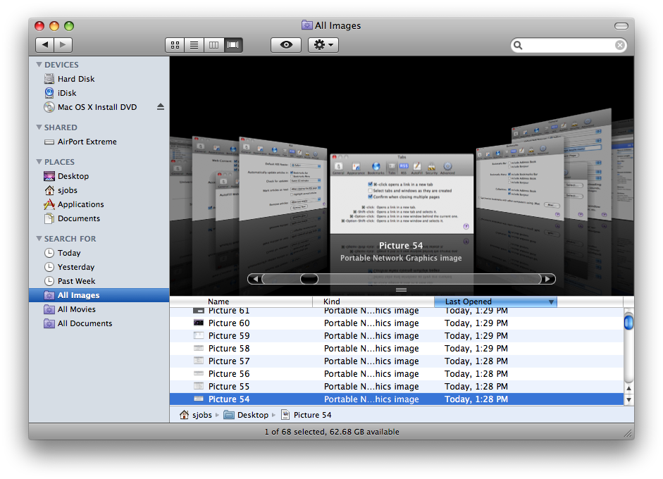
Task: Click Cover Flow scrubber right arrow
Action: tap(548, 279)
